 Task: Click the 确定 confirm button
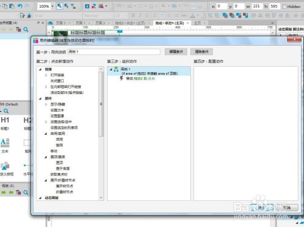click(261, 208)
